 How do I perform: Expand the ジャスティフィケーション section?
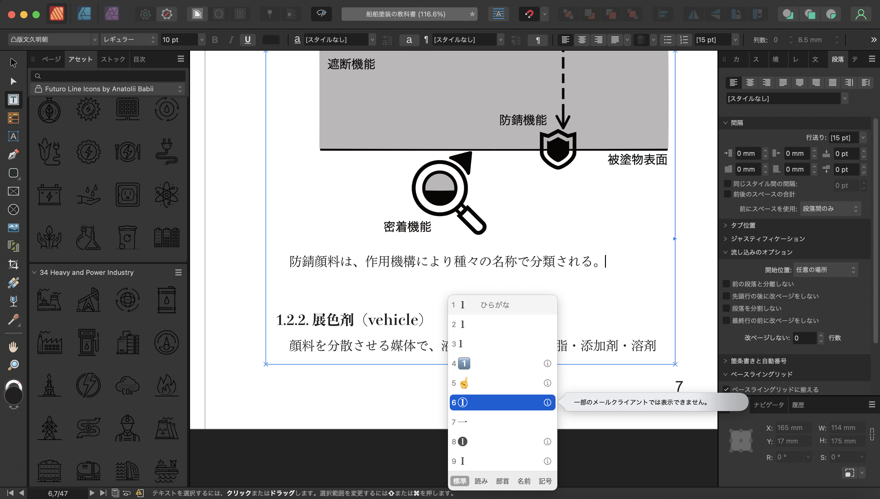click(x=725, y=239)
